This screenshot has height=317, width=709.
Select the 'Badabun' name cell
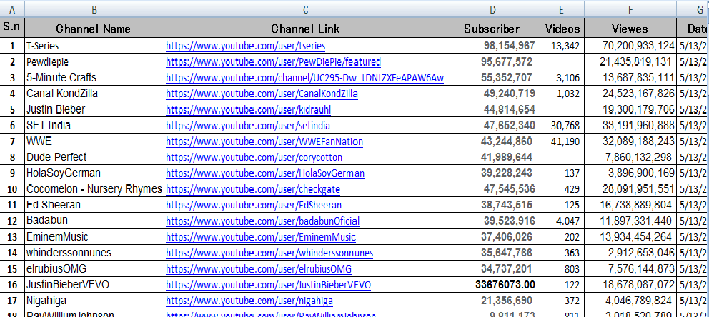94,221
